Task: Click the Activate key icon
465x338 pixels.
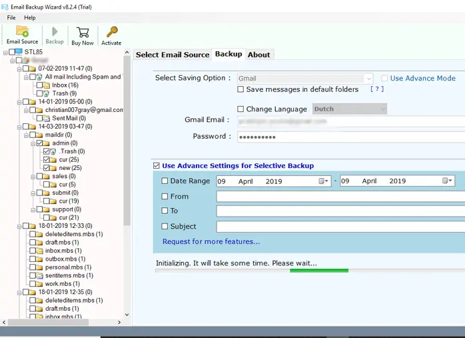Action: point(111,33)
